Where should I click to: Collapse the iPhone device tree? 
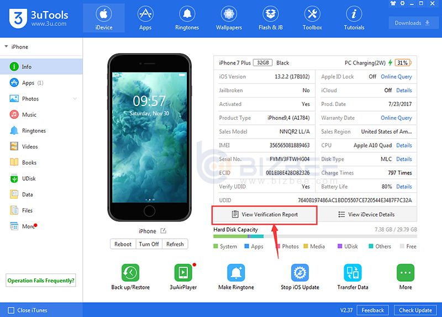pos(6,46)
